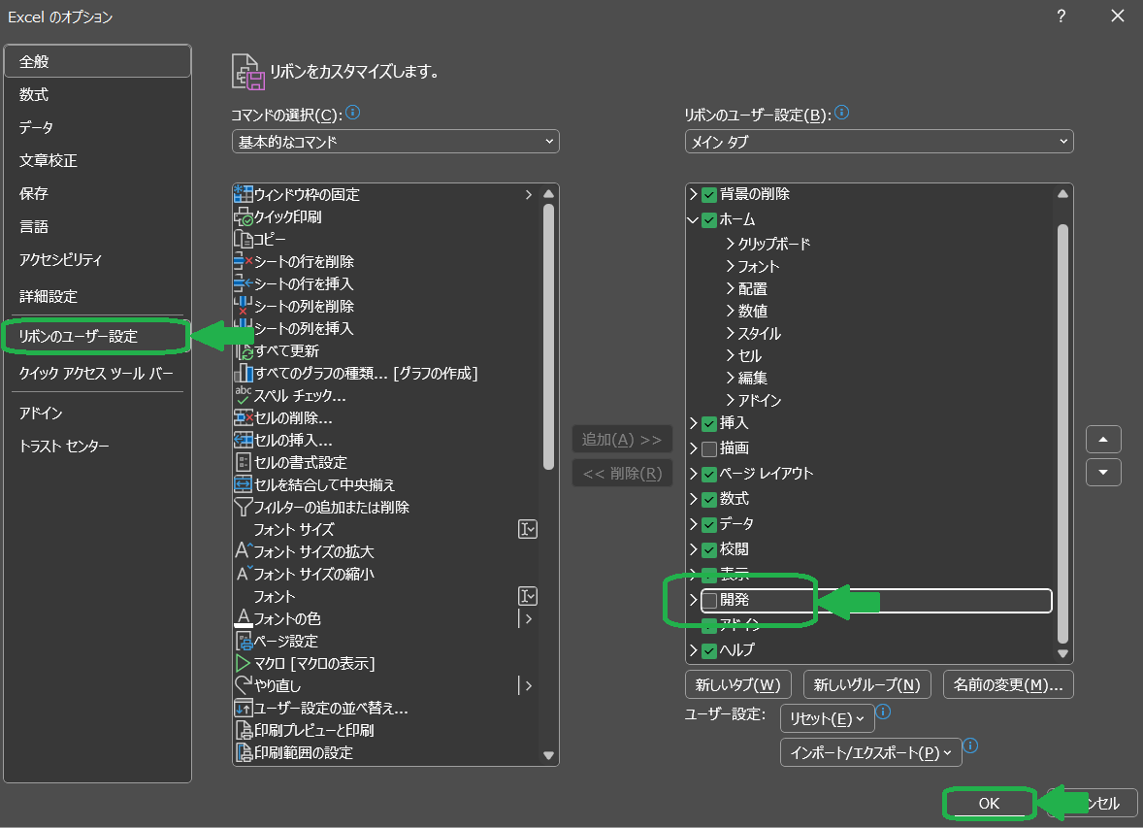Select the フォント サイズの拡大 icon
1143x828 pixels.
point(243,551)
